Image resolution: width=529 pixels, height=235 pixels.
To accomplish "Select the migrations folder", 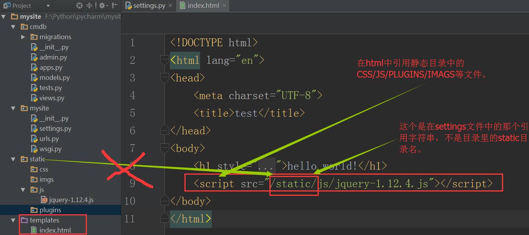I will [x=55, y=37].
